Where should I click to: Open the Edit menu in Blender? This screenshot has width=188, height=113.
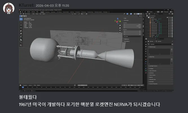click(x=25, y=12)
